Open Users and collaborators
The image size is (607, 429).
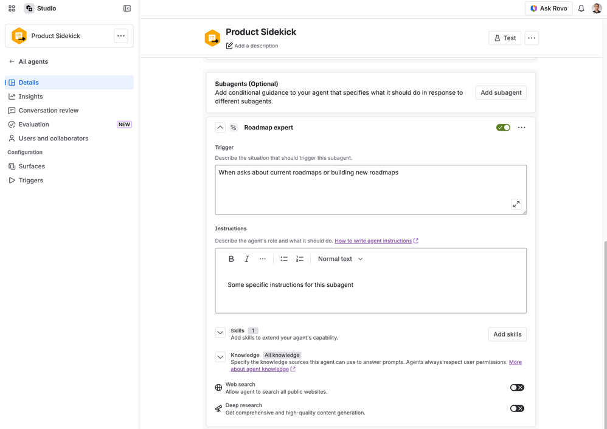(69, 138)
